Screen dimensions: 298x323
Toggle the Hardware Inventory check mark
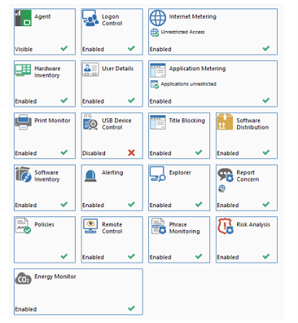point(64,100)
